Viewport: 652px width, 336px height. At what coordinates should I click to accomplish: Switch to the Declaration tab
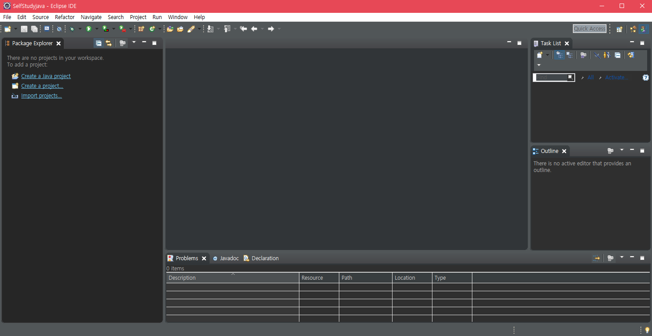[x=261, y=258]
